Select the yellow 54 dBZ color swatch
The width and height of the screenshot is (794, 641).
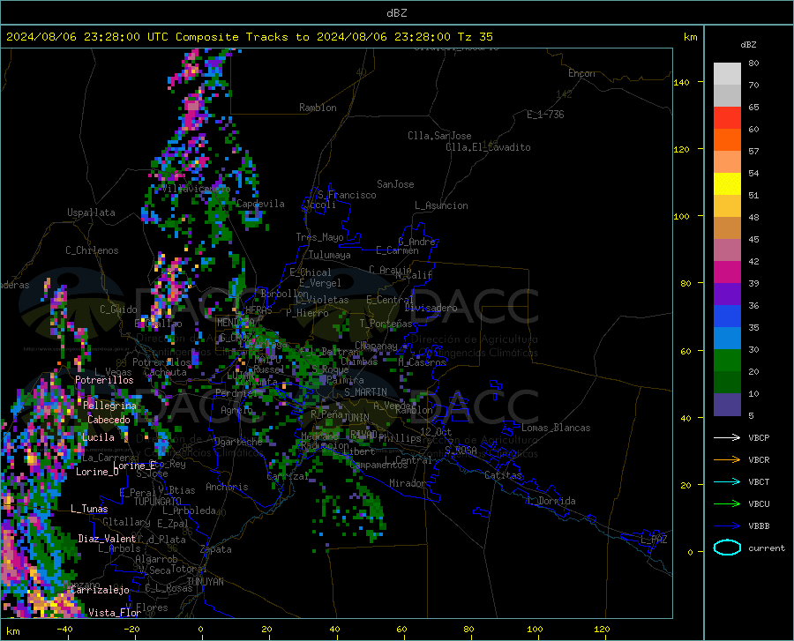point(727,184)
